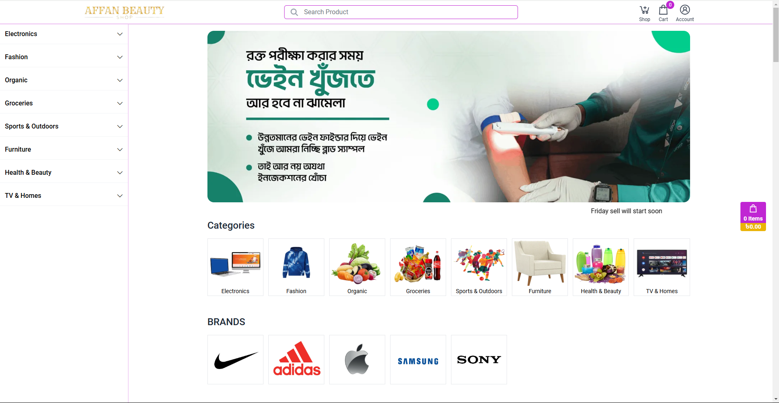This screenshot has width=779, height=403.
Task: Select the Adidas brand logo
Action: [296, 360]
